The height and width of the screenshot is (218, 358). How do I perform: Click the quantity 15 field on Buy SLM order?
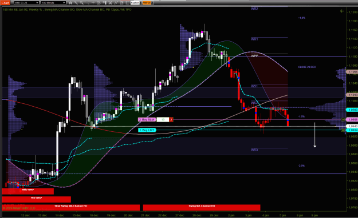click(x=163, y=119)
